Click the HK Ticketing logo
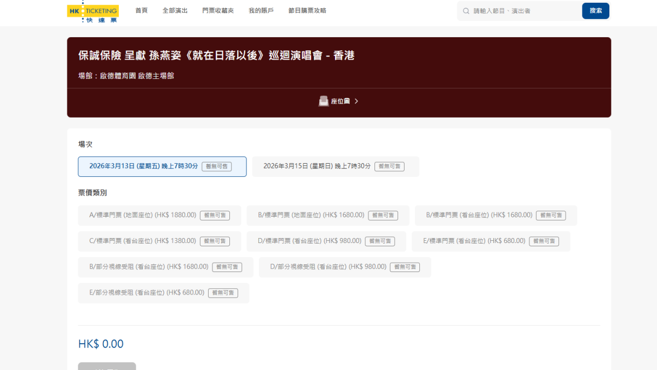This screenshot has height=370, width=657. [x=93, y=12]
